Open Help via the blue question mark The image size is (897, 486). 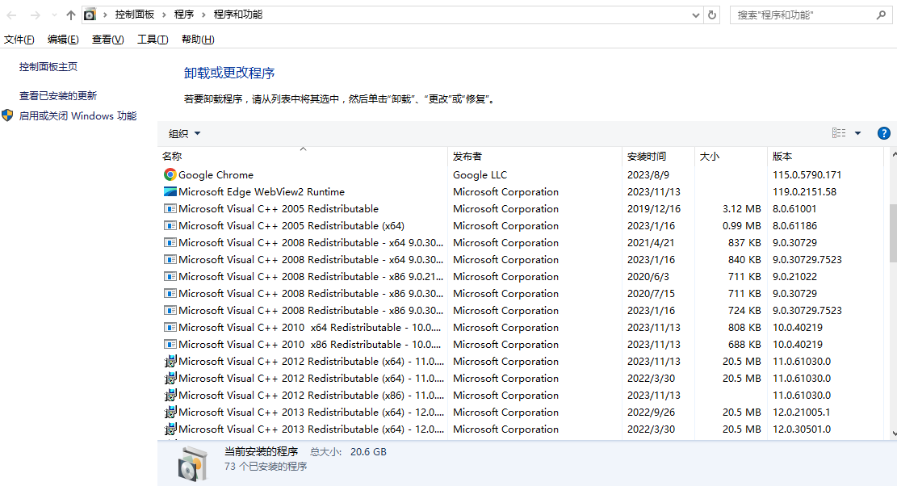tap(883, 132)
